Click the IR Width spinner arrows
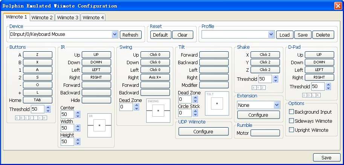 pyautogui.click(x=78, y=128)
